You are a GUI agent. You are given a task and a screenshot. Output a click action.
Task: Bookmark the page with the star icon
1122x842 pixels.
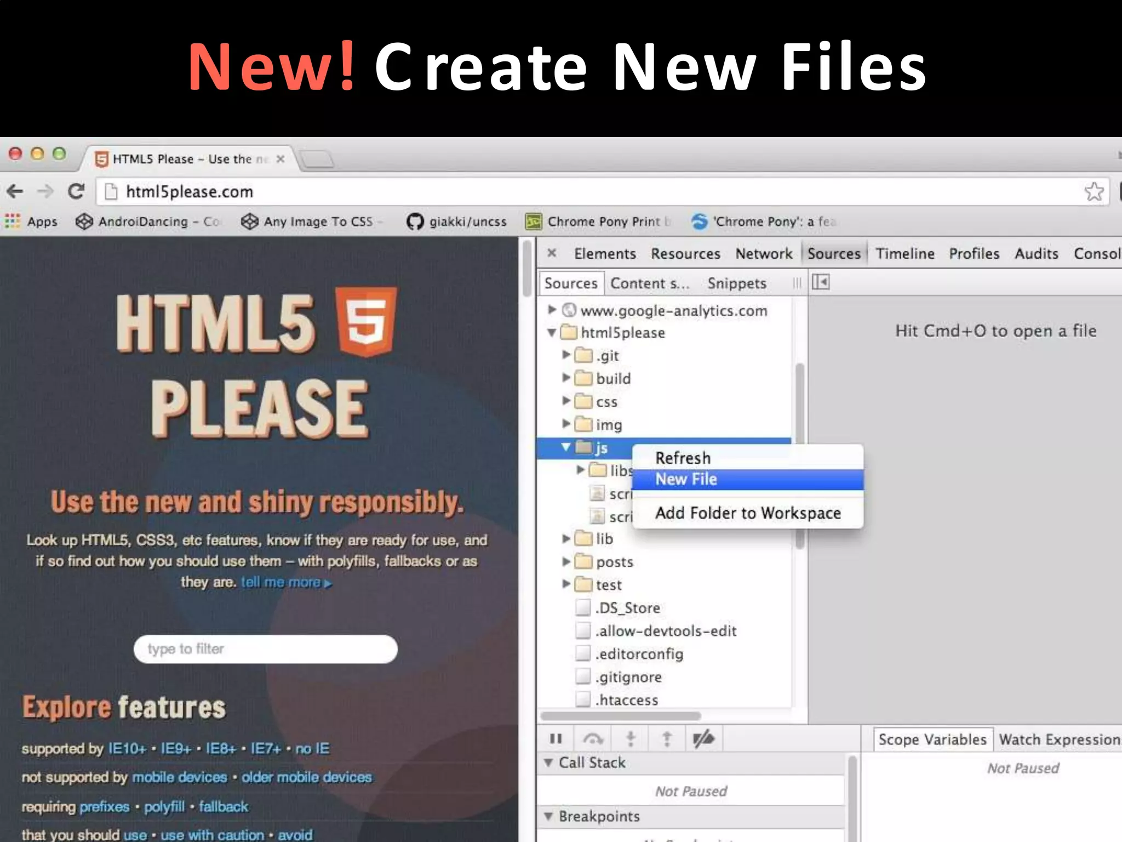(1094, 191)
